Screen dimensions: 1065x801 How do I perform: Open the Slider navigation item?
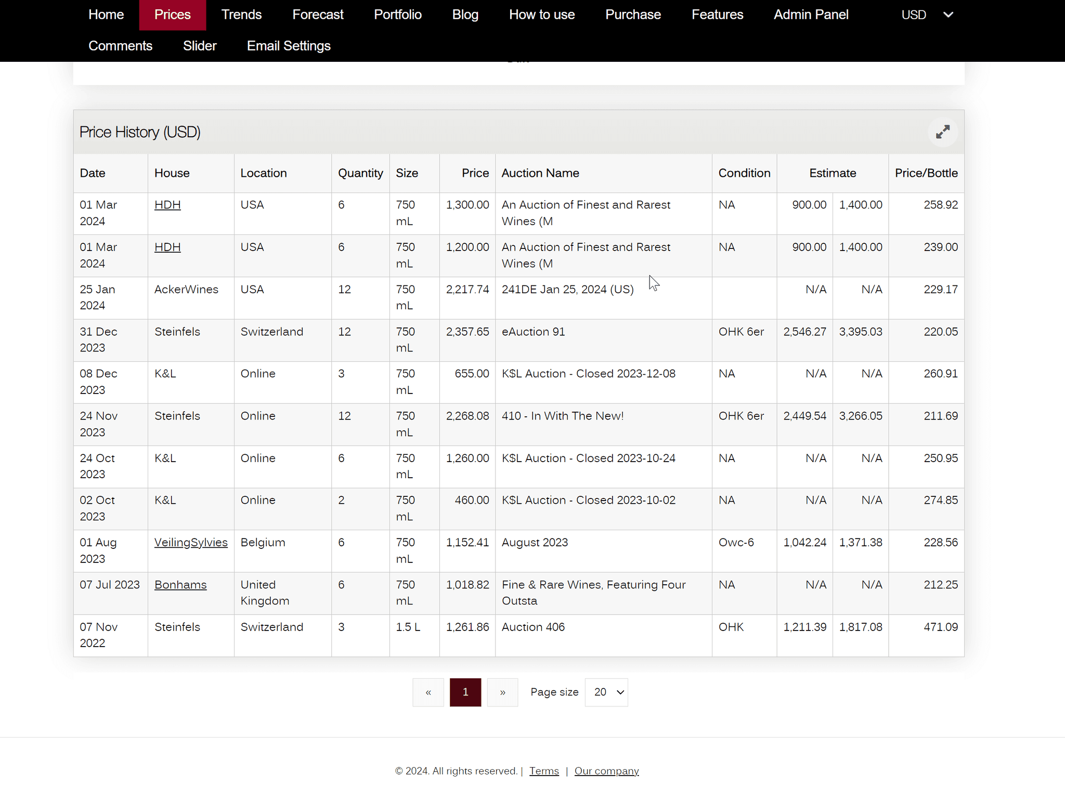click(200, 46)
